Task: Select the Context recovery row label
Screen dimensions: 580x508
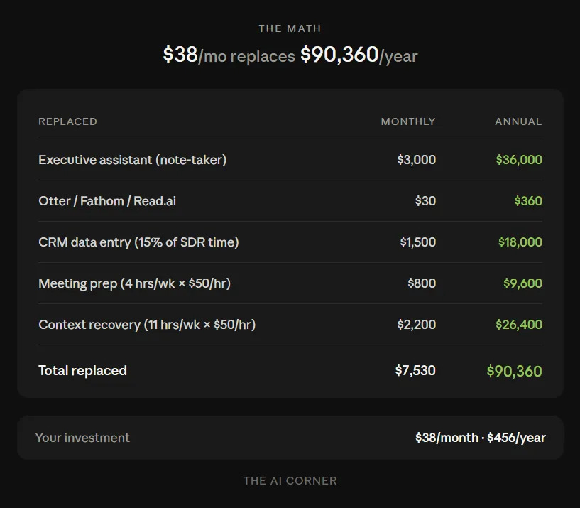Action: (147, 325)
